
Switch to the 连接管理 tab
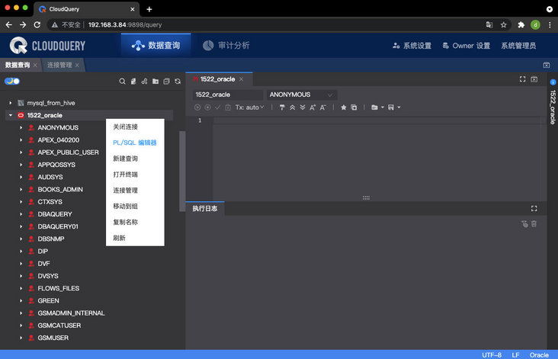pyautogui.click(x=59, y=66)
